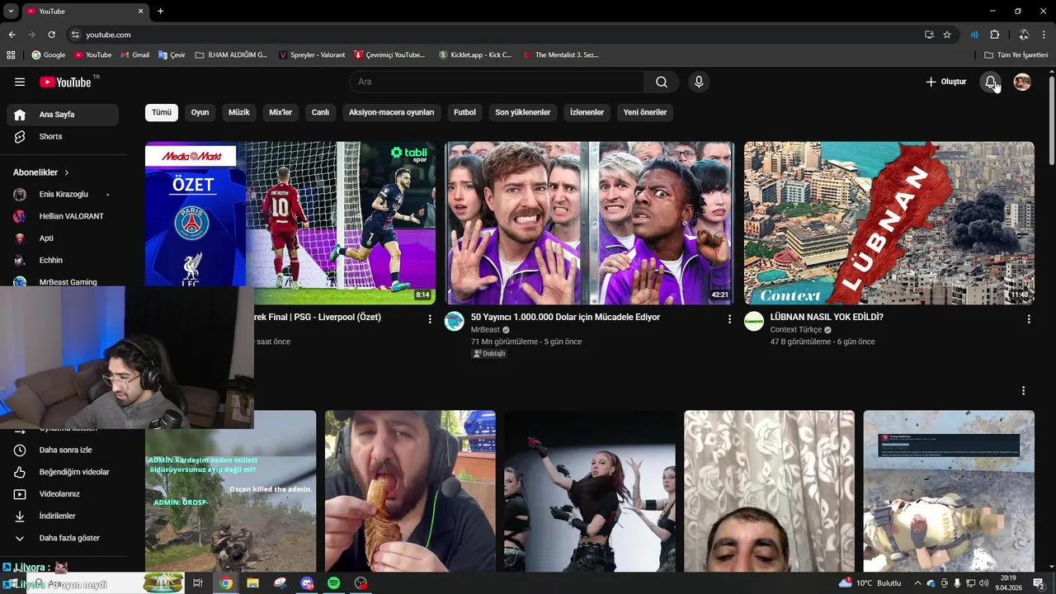The height and width of the screenshot is (594, 1056).
Task: Open the Short with man eating pastry
Action: (x=410, y=492)
